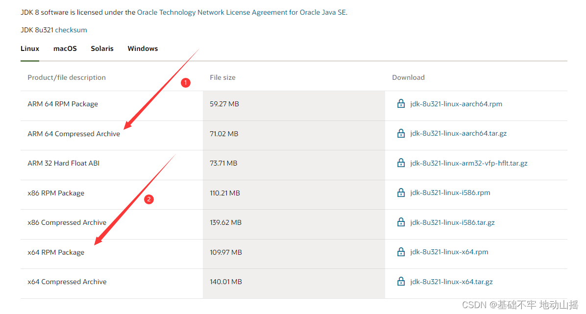Download jdk-8u321-linux-x64.rpm
The width and height of the screenshot is (586, 314).
tap(449, 252)
